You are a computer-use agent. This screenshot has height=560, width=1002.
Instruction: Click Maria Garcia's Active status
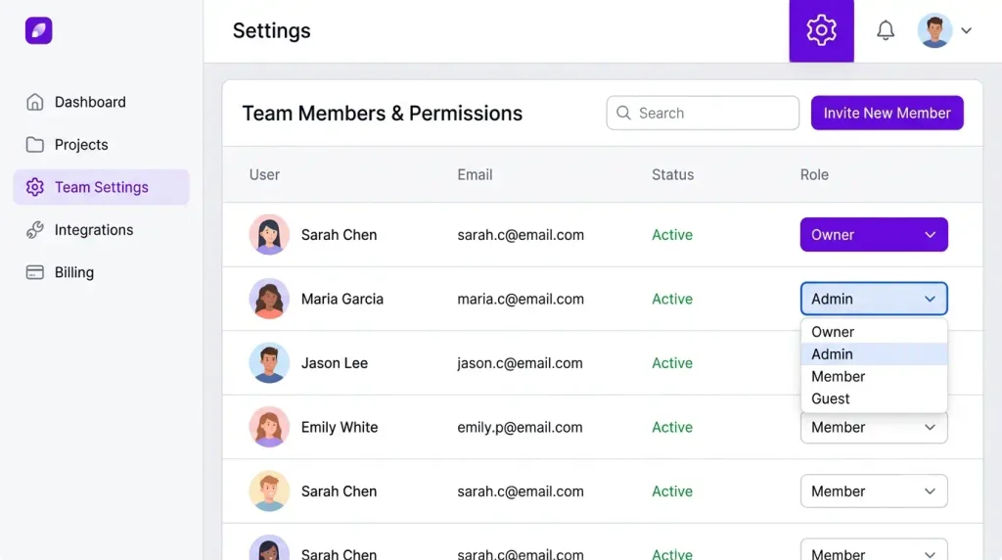672,299
